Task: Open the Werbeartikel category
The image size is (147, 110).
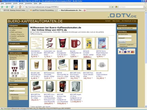Action: [x=15, y=40]
